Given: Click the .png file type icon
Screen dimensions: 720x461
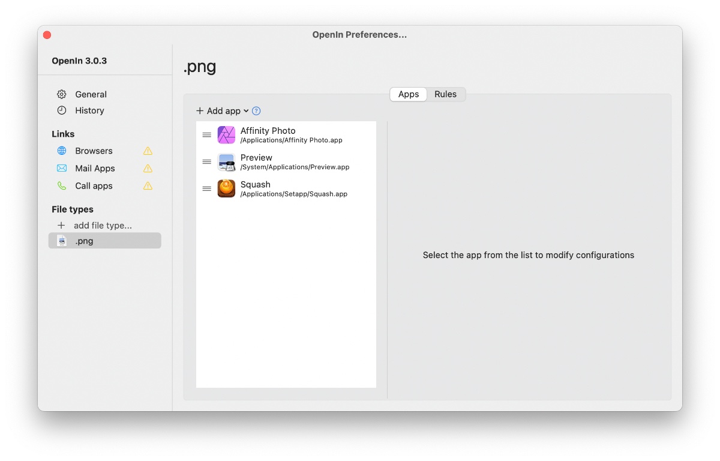Looking at the screenshot, I should pyautogui.click(x=61, y=241).
